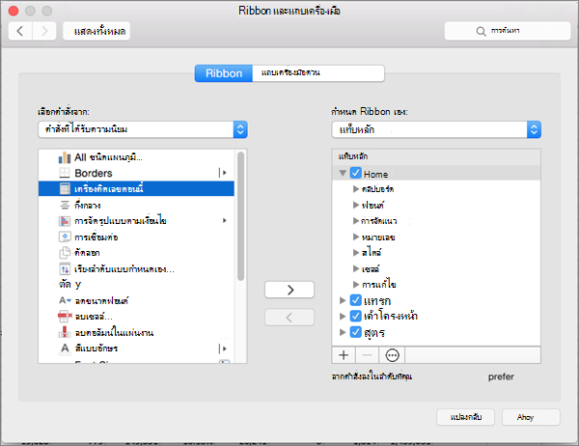Image resolution: width=579 pixels, height=446 pixels.
Task: Open the font submenu arrow
Action: pyautogui.click(x=223, y=348)
